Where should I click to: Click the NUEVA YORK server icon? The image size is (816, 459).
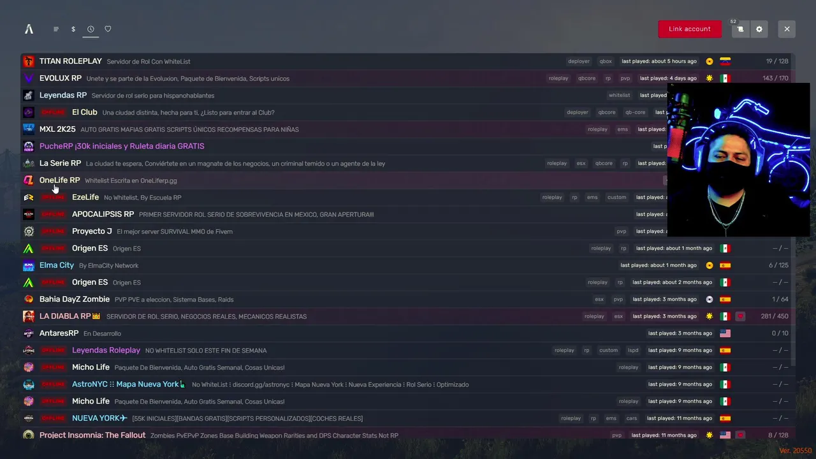[29, 418]
